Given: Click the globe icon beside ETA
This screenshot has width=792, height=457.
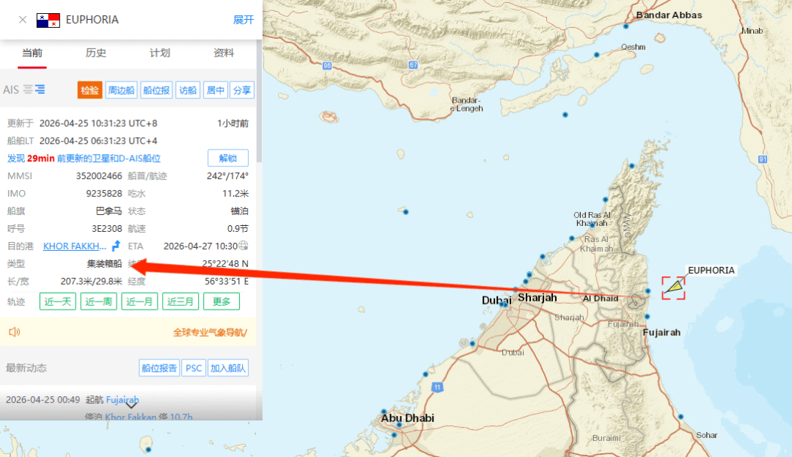Looking at the screenshot, I should tap(243, 246).
